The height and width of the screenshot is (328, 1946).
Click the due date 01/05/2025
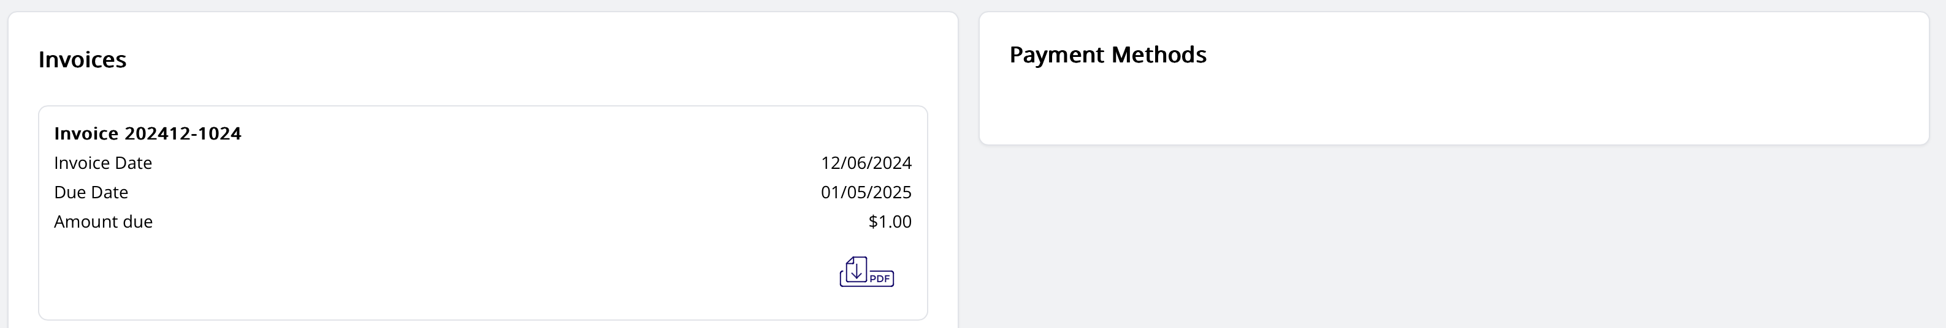pyautogui.click(x=866, y=192)
